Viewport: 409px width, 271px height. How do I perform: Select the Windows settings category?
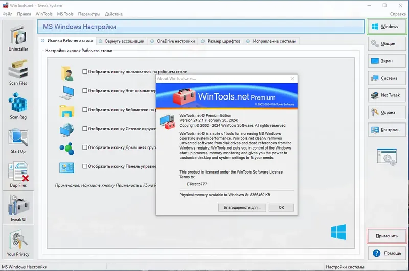click(x=387, y=27)
